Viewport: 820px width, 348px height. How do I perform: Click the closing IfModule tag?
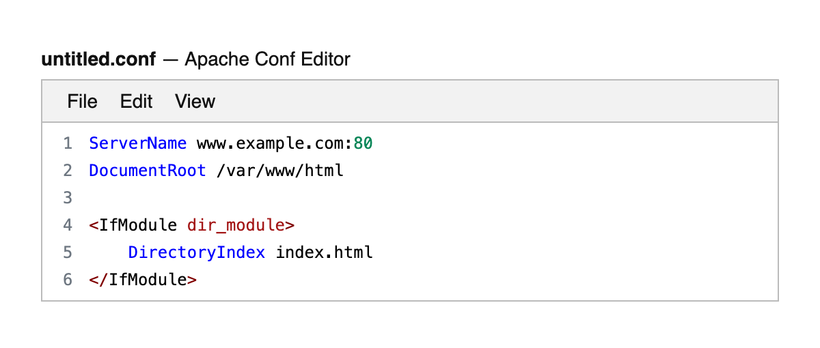pyautogui.click(x=143, y=280)
